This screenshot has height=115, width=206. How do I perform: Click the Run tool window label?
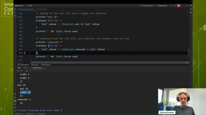point(19,68)
